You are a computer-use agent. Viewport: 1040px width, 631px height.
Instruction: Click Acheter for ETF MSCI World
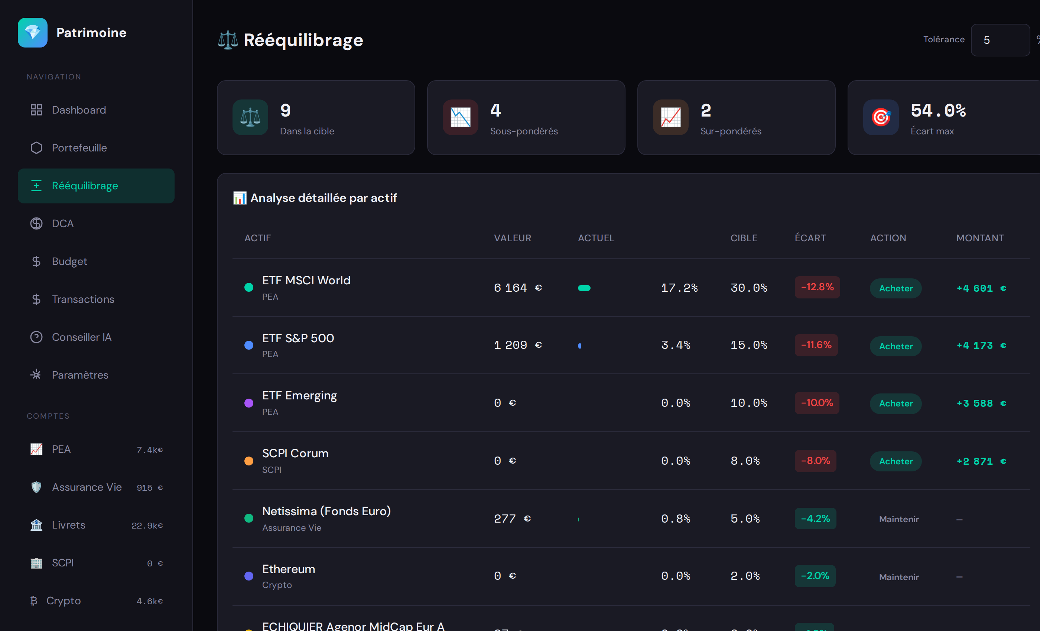[x=895, y=288]
